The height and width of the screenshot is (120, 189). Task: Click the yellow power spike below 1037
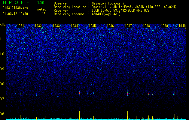[127, 115]
